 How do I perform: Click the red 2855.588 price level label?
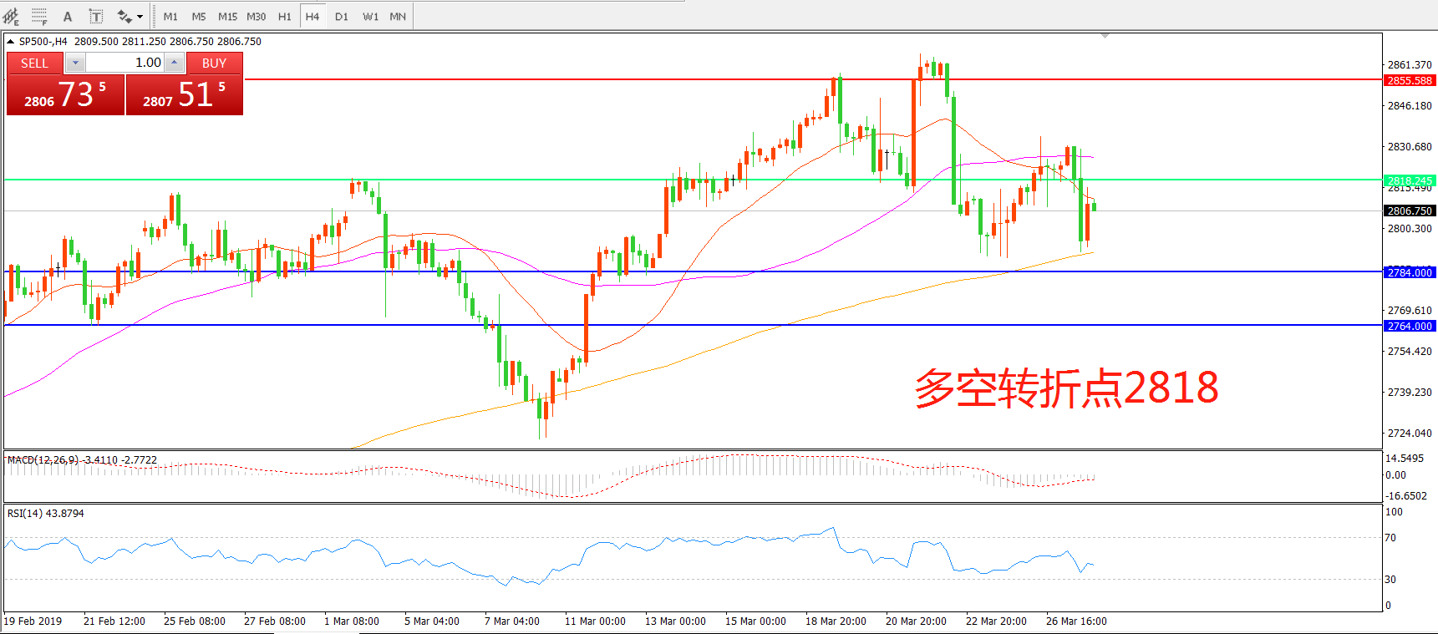pyautogui.click(x=1410, y=80)
